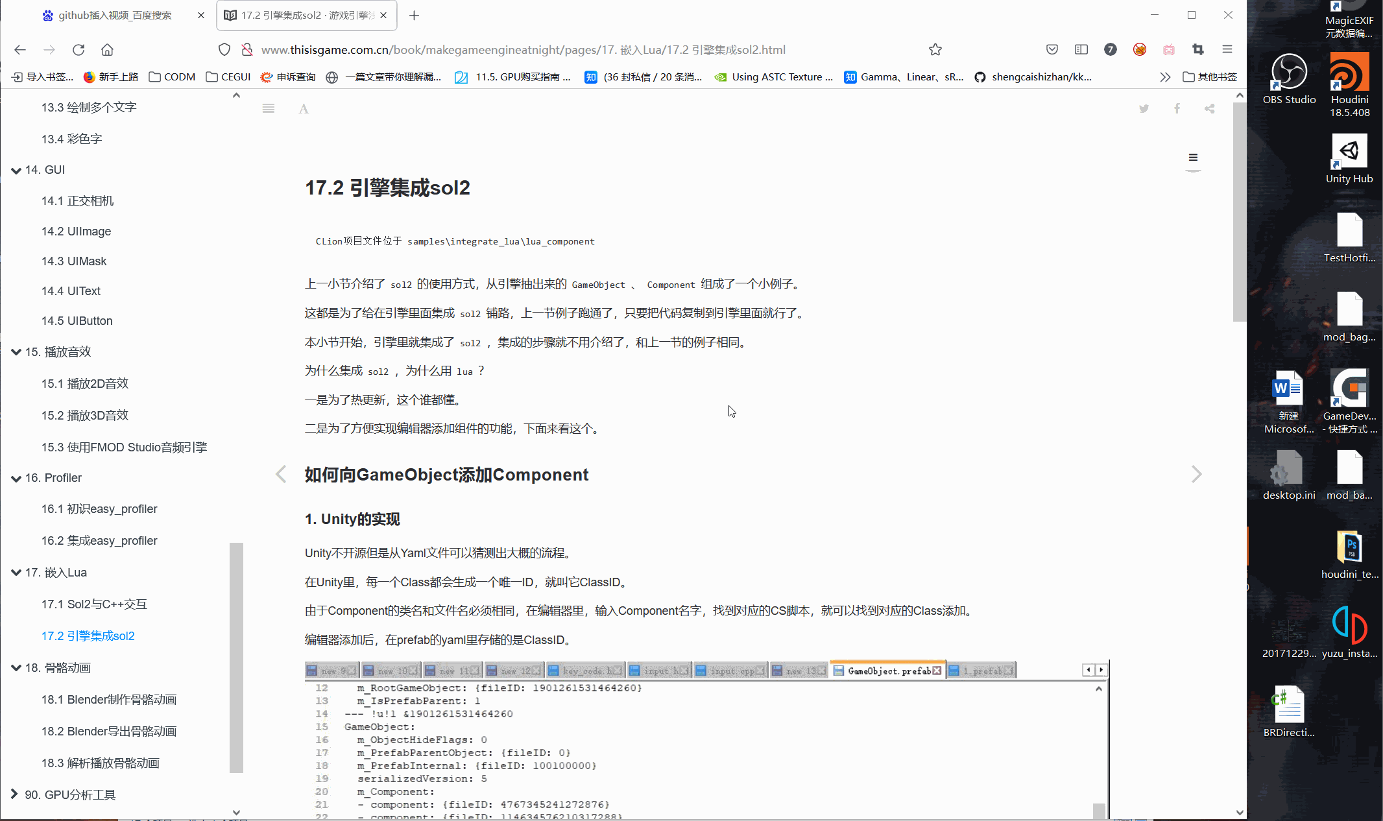
Task: Go to the next page arrow
Action: click(x=1197, y=475)
